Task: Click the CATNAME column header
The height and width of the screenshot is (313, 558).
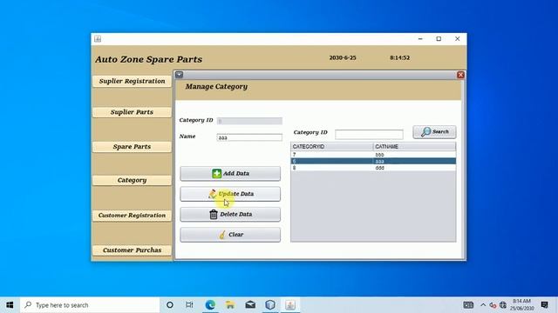Action: 414,147
